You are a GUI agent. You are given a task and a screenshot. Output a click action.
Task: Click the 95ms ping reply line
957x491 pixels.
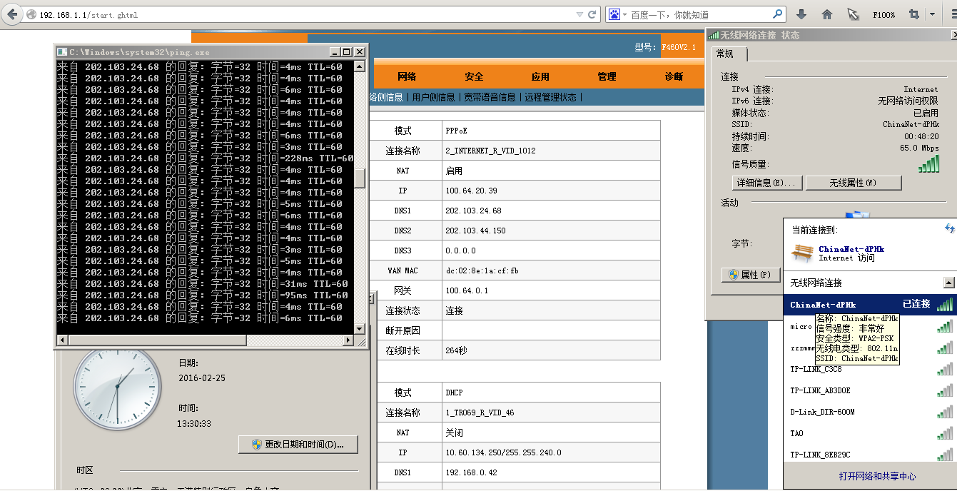coord(203,295)
